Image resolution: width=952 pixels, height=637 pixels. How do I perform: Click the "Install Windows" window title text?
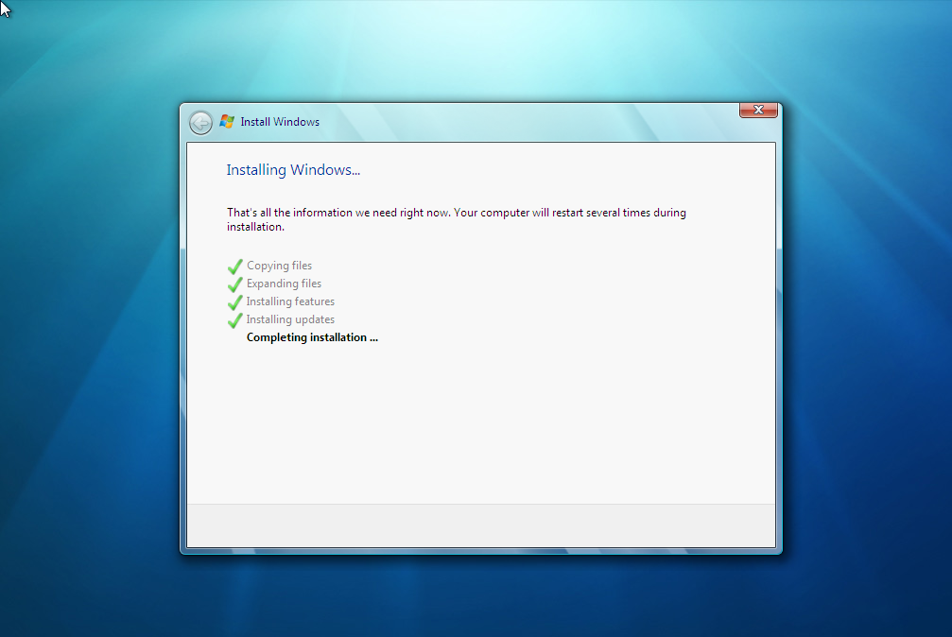(280, 122)
